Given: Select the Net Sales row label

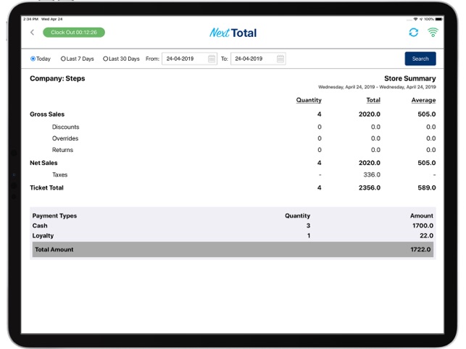Looking at the screenshot, I should coord(43,163).
